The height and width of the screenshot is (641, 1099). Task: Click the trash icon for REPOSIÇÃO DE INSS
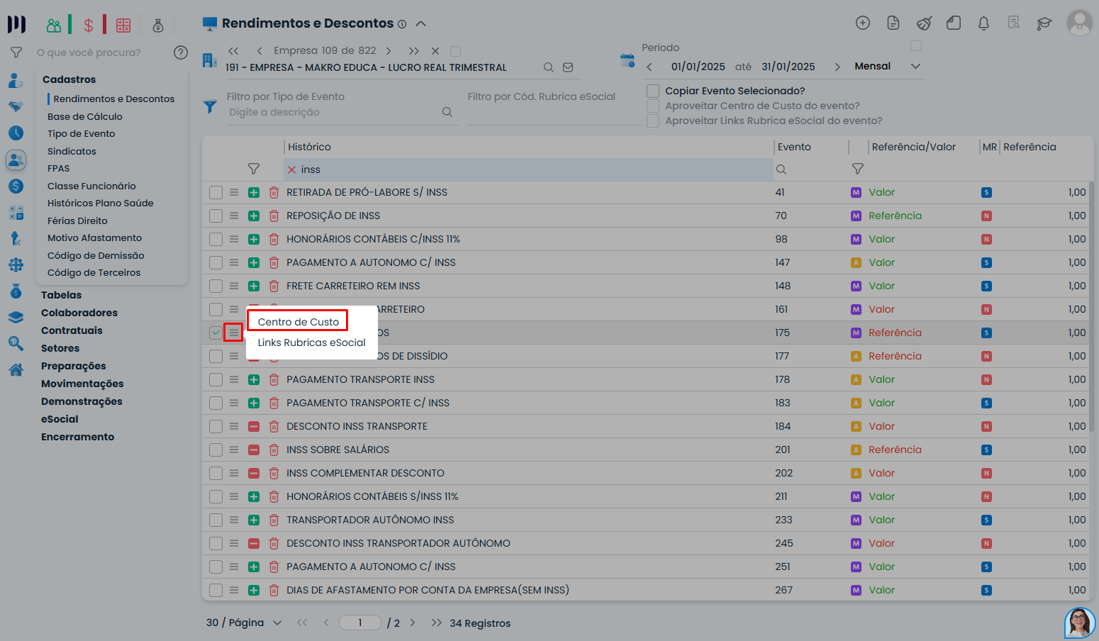pos(274,216)
